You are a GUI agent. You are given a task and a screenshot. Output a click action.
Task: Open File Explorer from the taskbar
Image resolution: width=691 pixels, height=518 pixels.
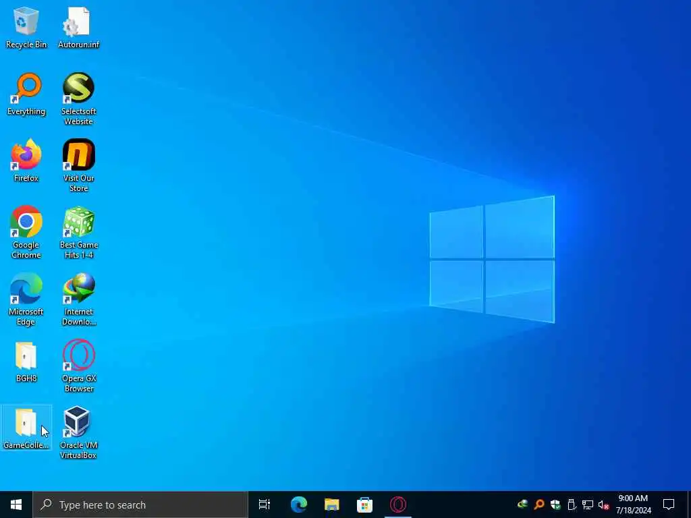(331, 505)
